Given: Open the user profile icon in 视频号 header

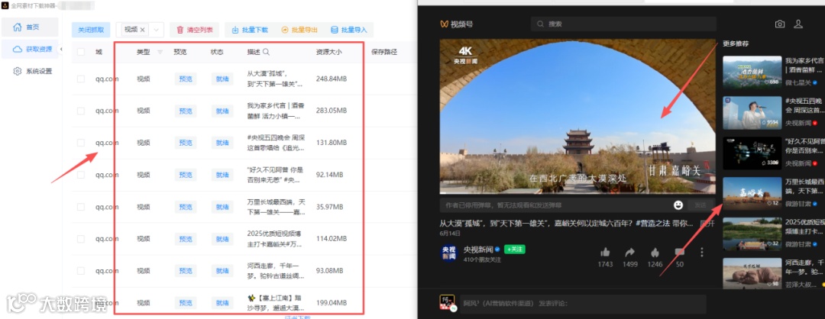Looking at the screenshot, I should [x=798, y=24].
